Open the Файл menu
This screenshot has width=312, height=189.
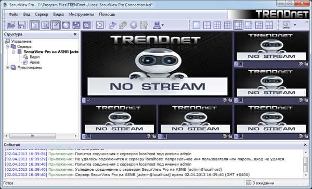click(14, 15)
